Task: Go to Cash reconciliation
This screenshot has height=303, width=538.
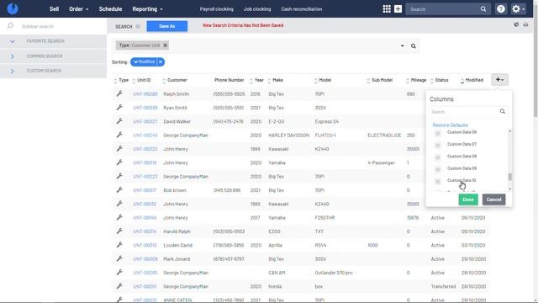Action: [301, 9]
